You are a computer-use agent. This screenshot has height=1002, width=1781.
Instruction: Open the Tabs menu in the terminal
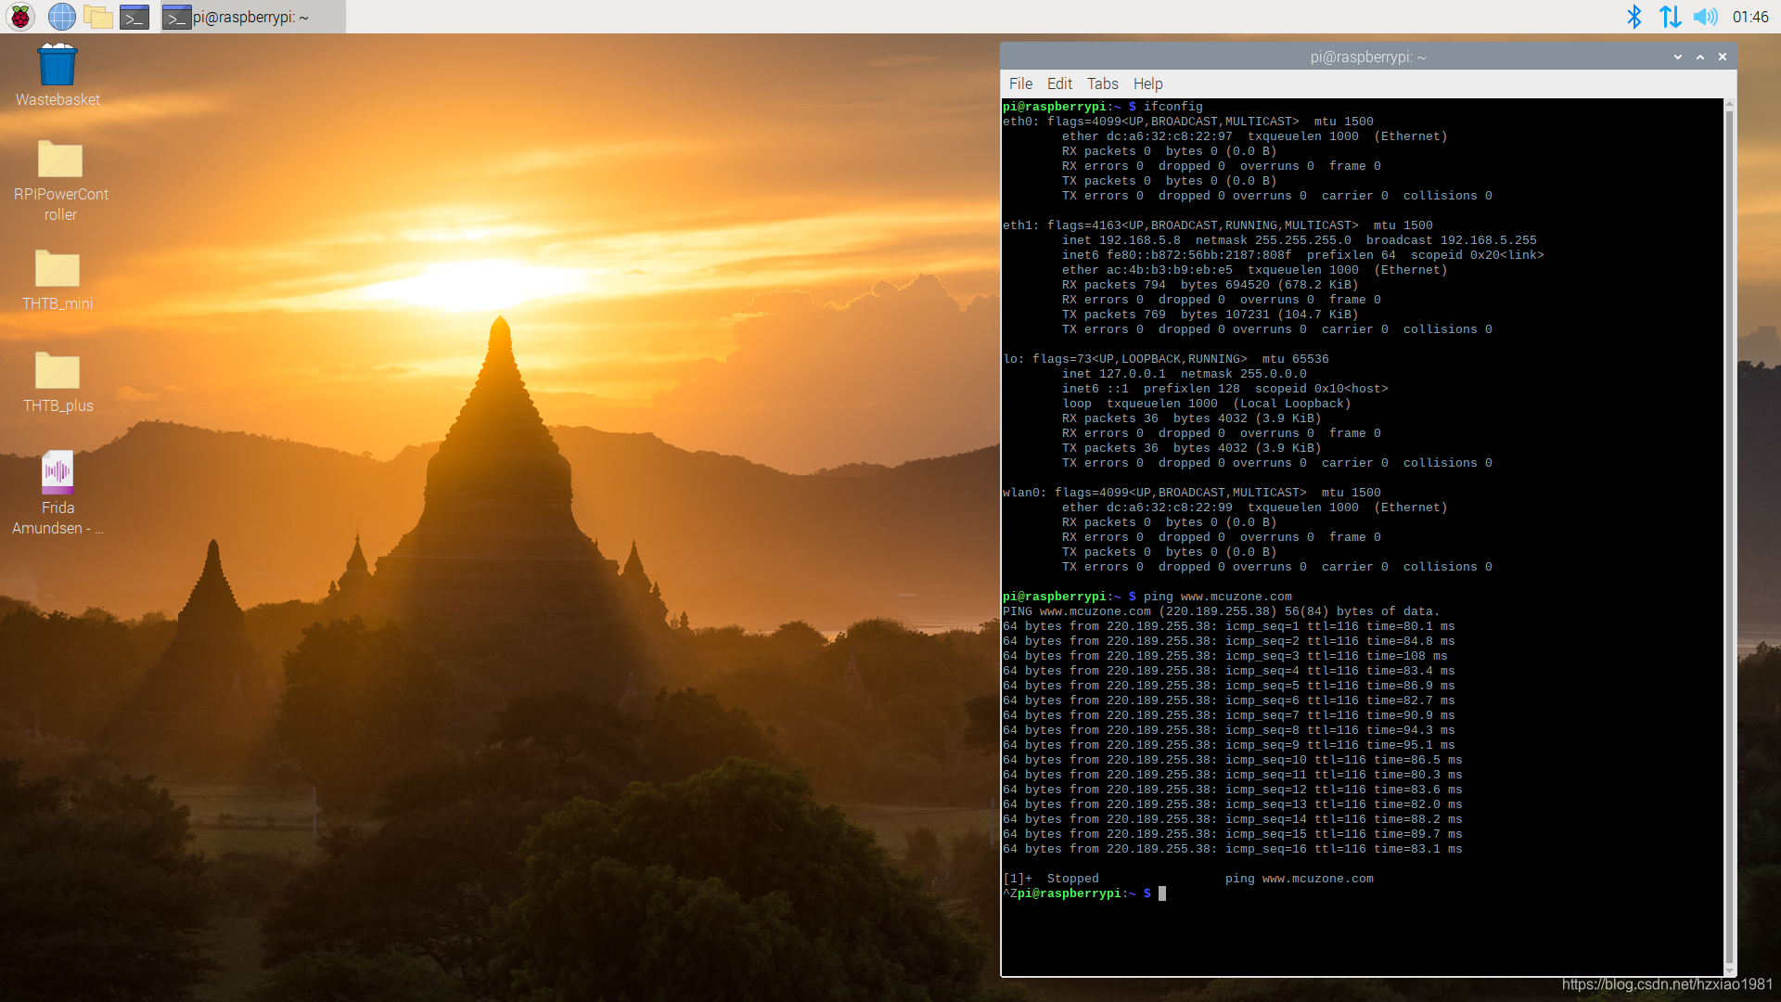pyautogui.click(x=1102, y=83)
